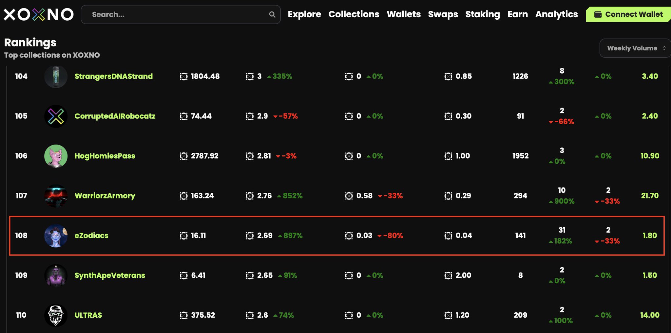
Task: Open the ULTRAS collection link
Action: click(x=88, y=315)
